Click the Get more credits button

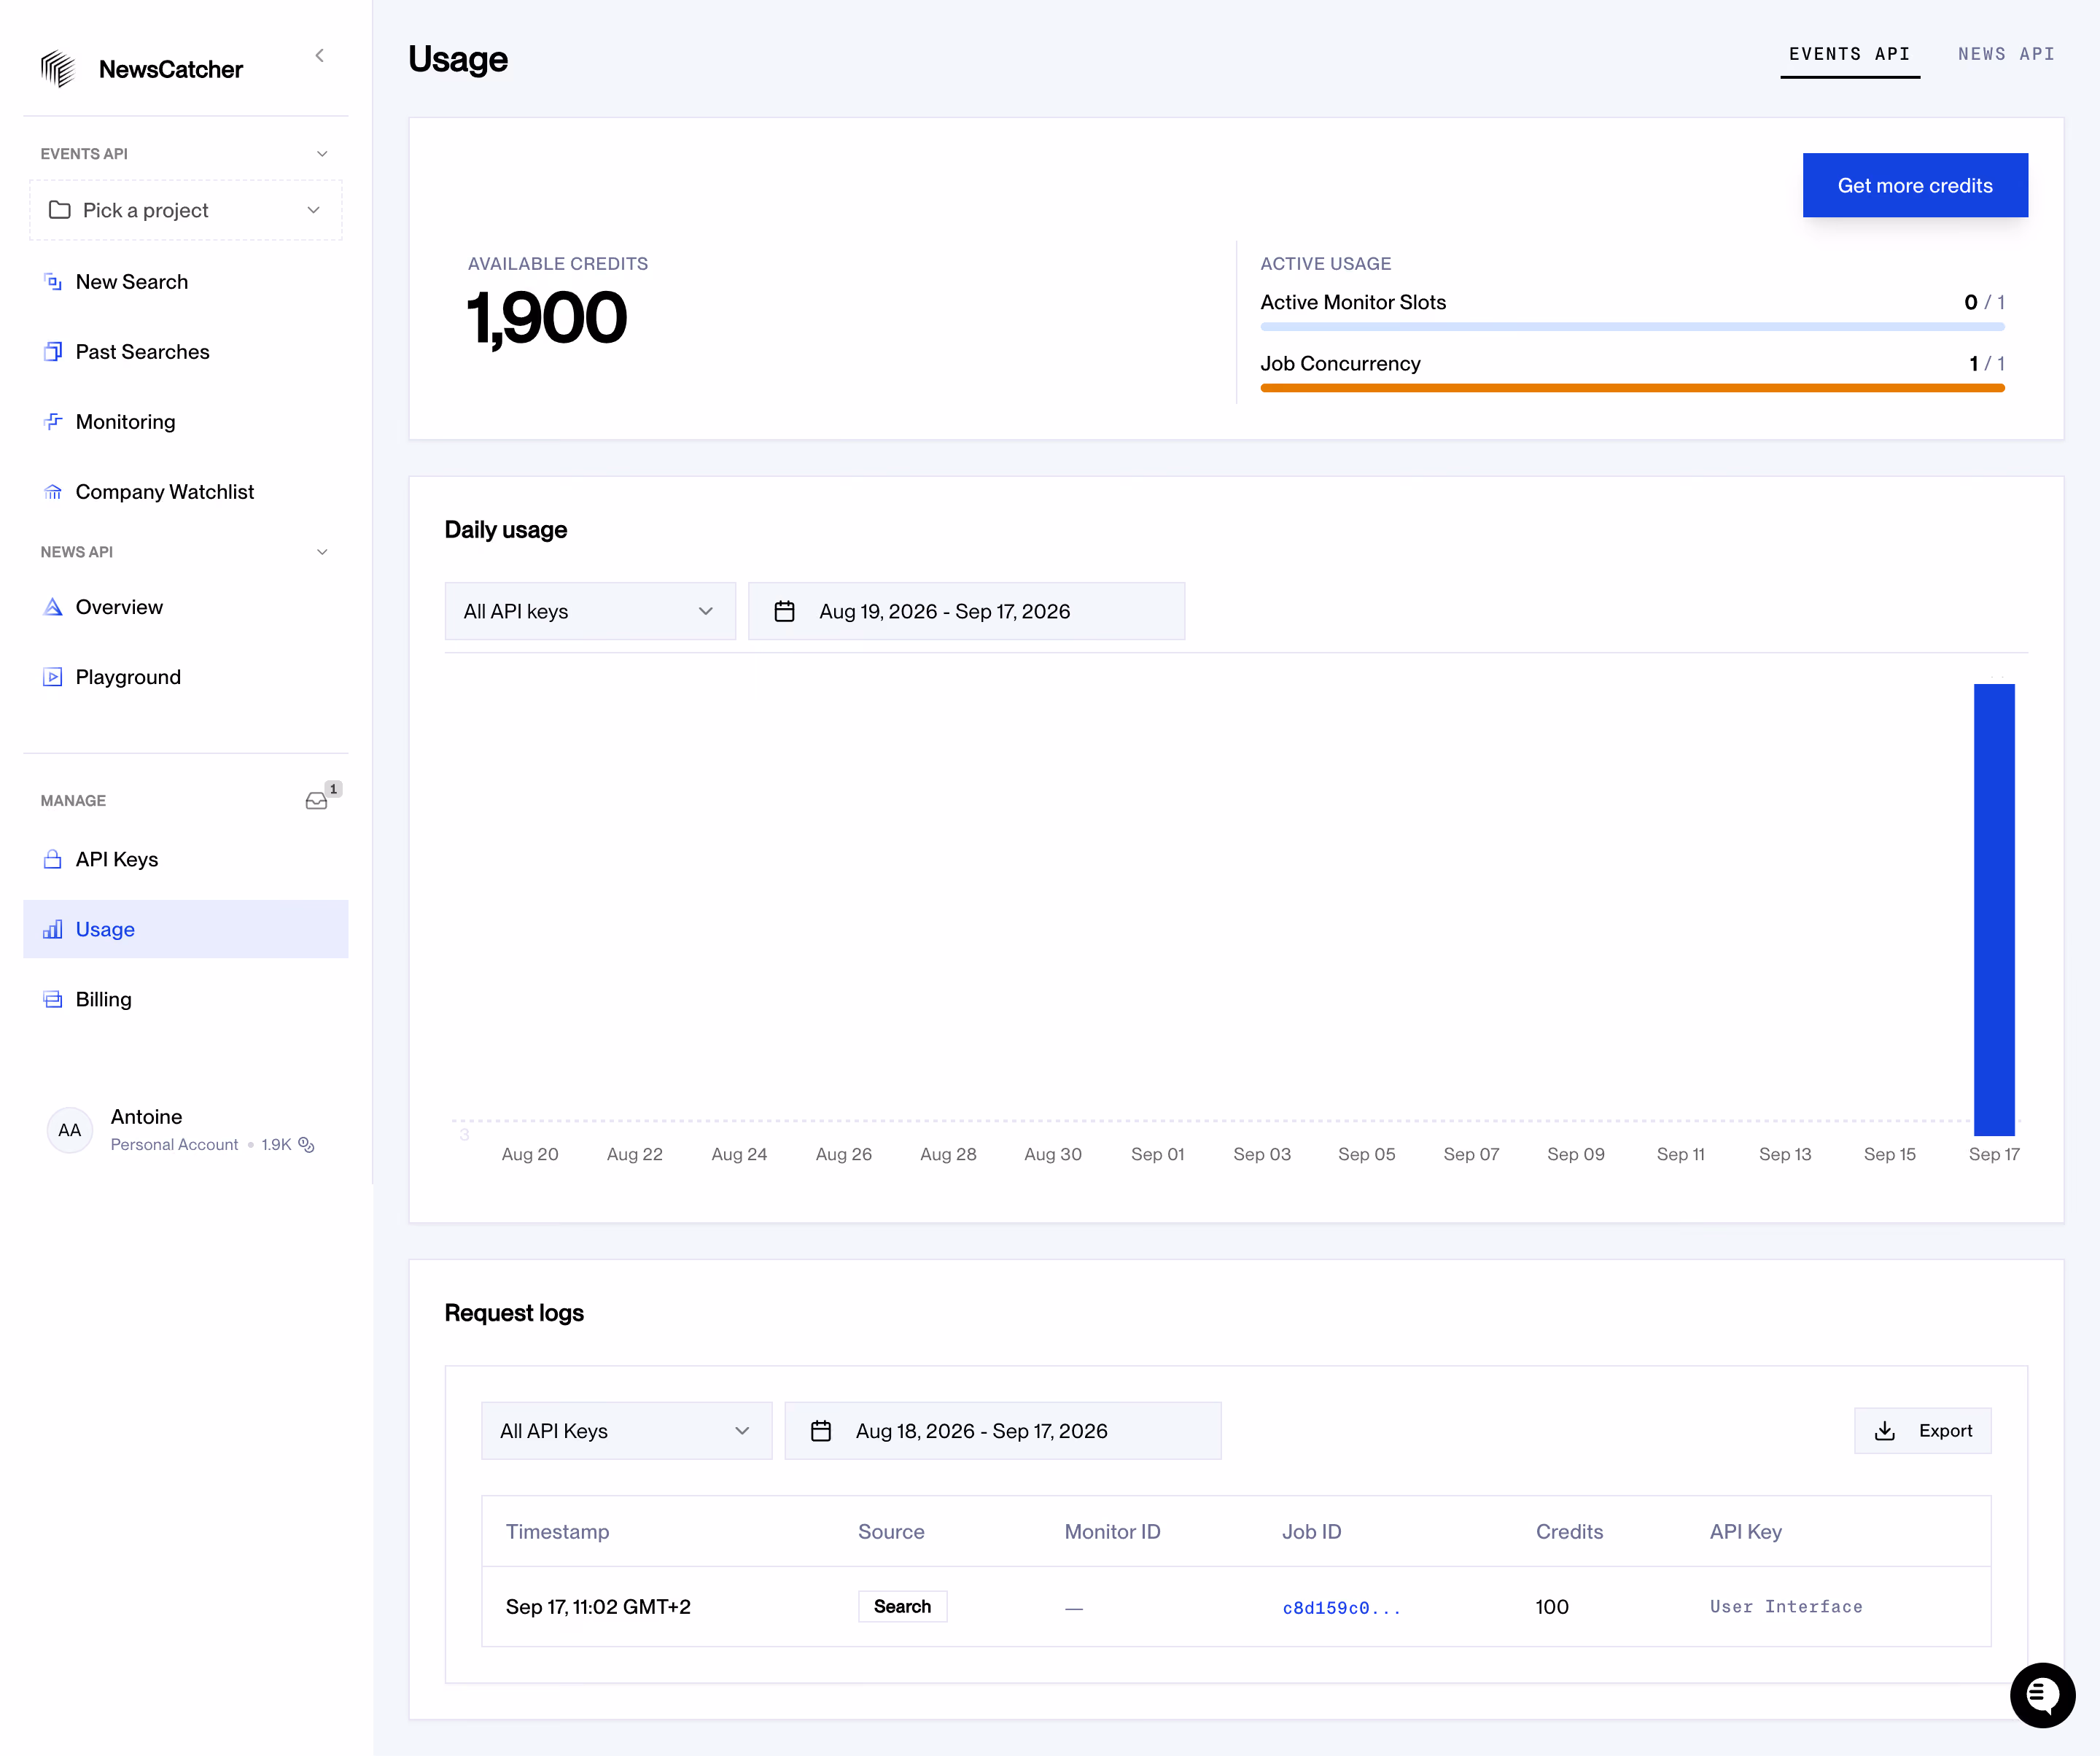[1915, 185]
